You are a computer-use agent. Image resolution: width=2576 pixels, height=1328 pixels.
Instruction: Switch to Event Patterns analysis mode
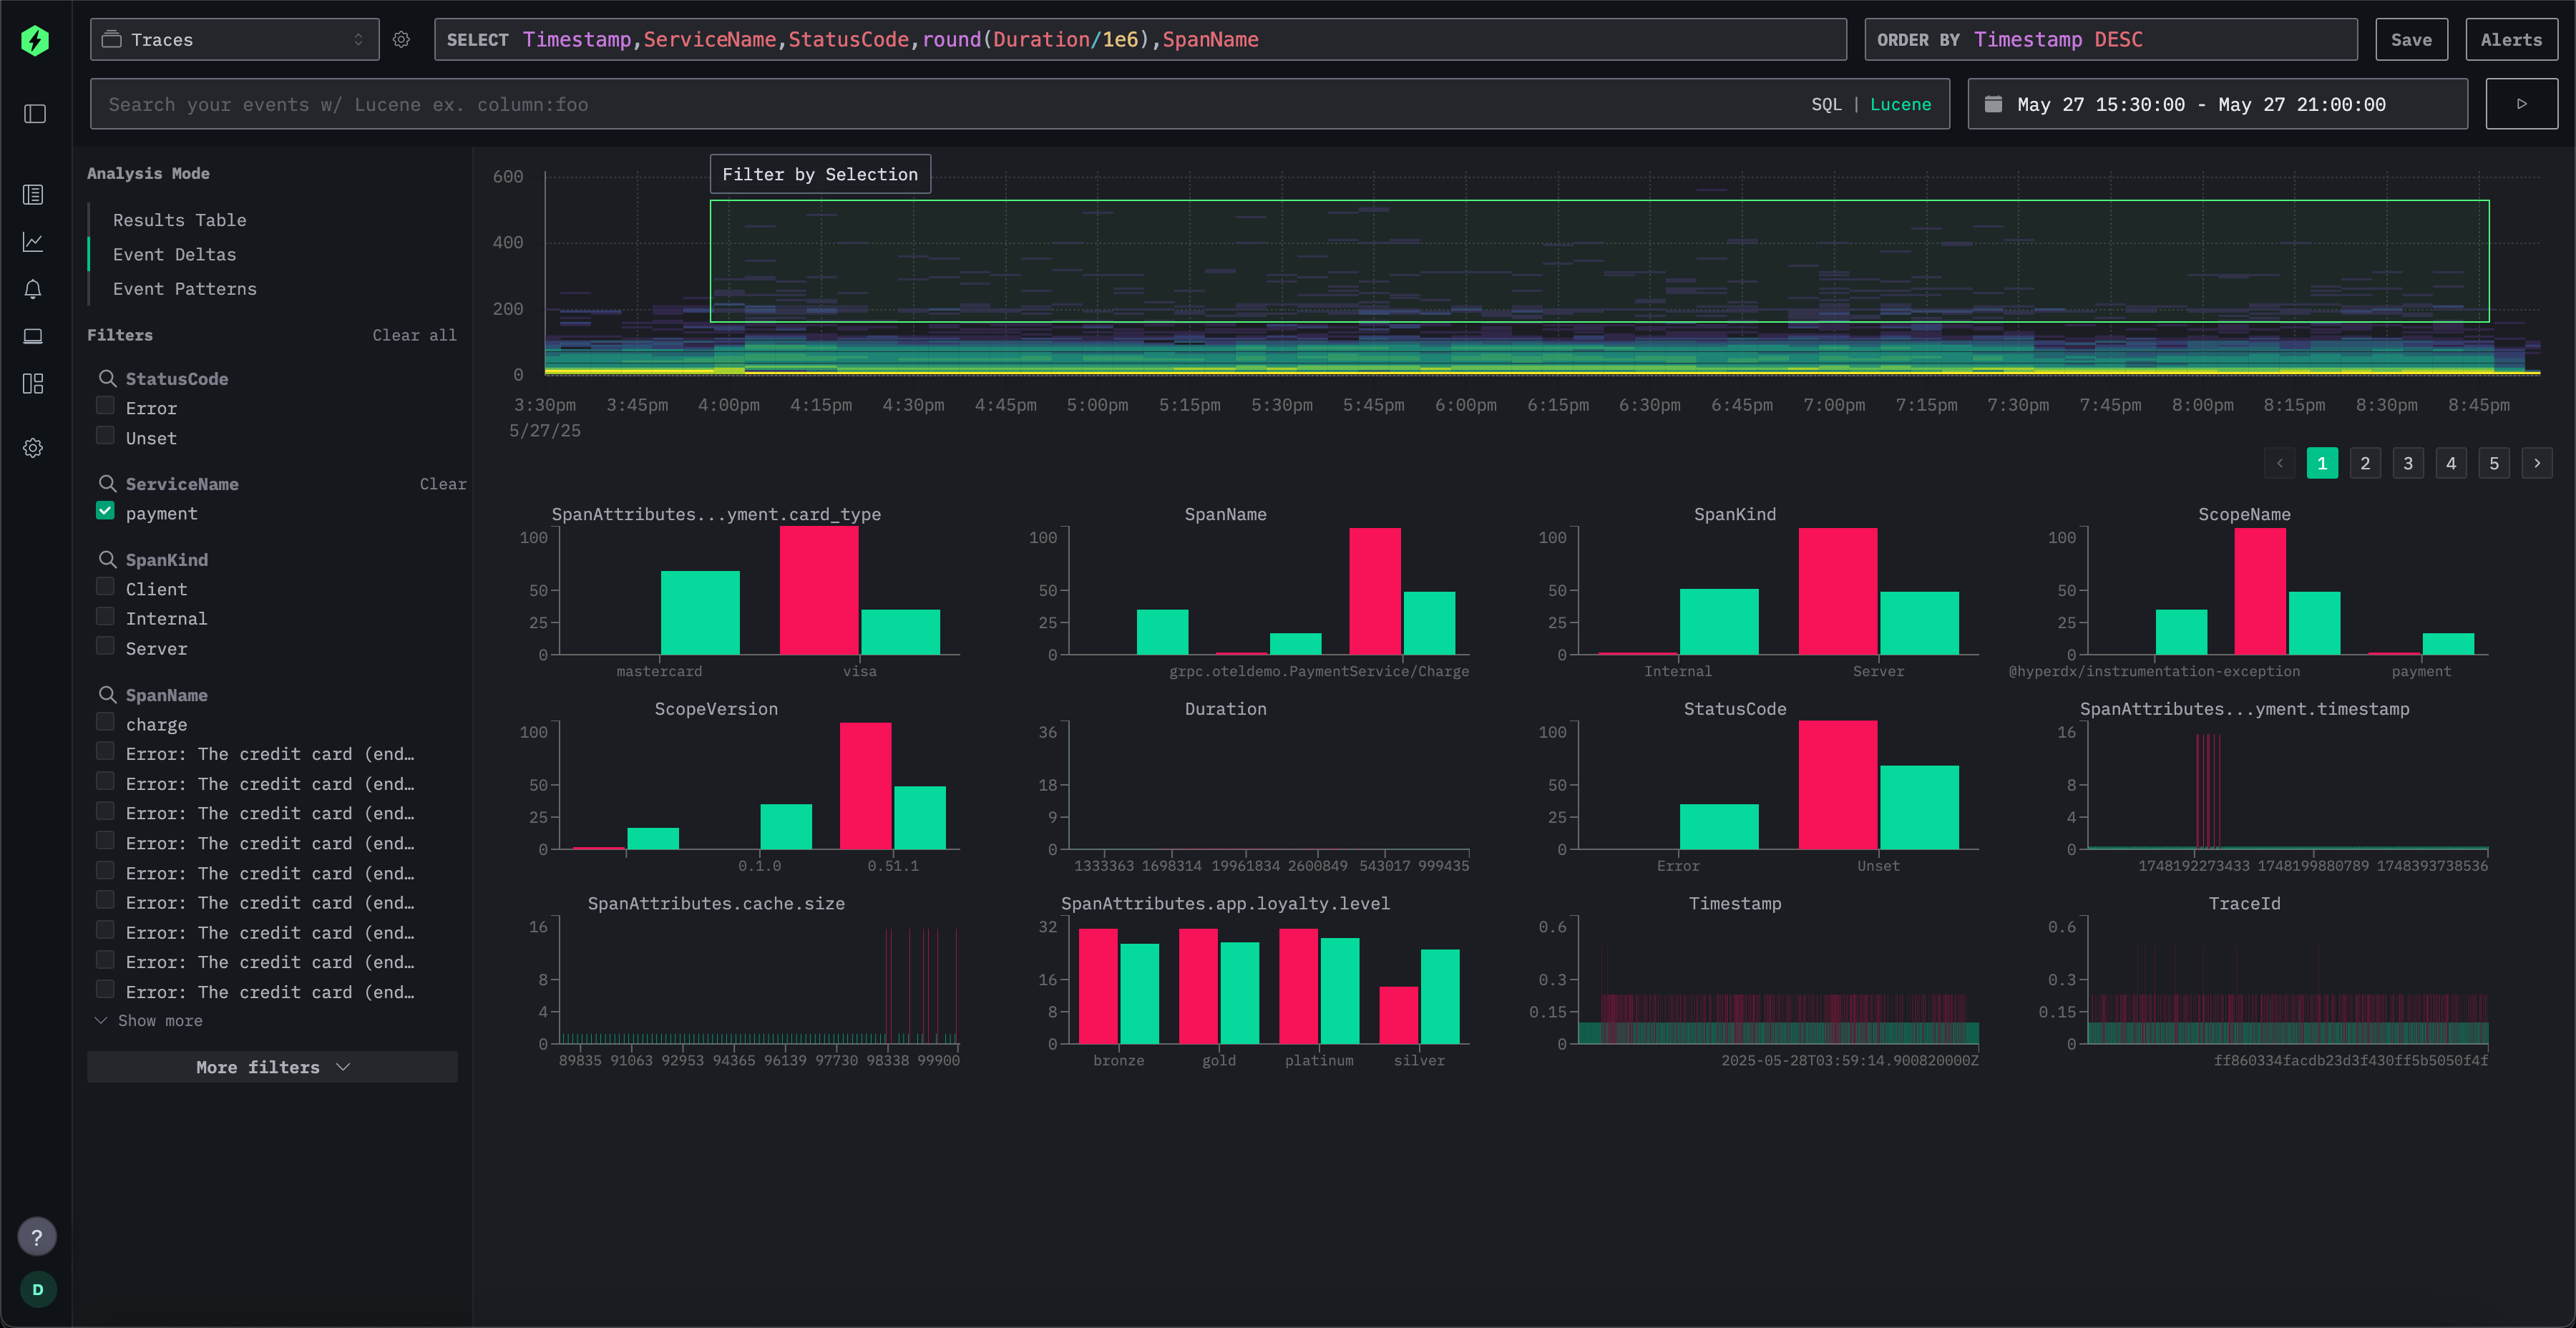coord(184,288)
